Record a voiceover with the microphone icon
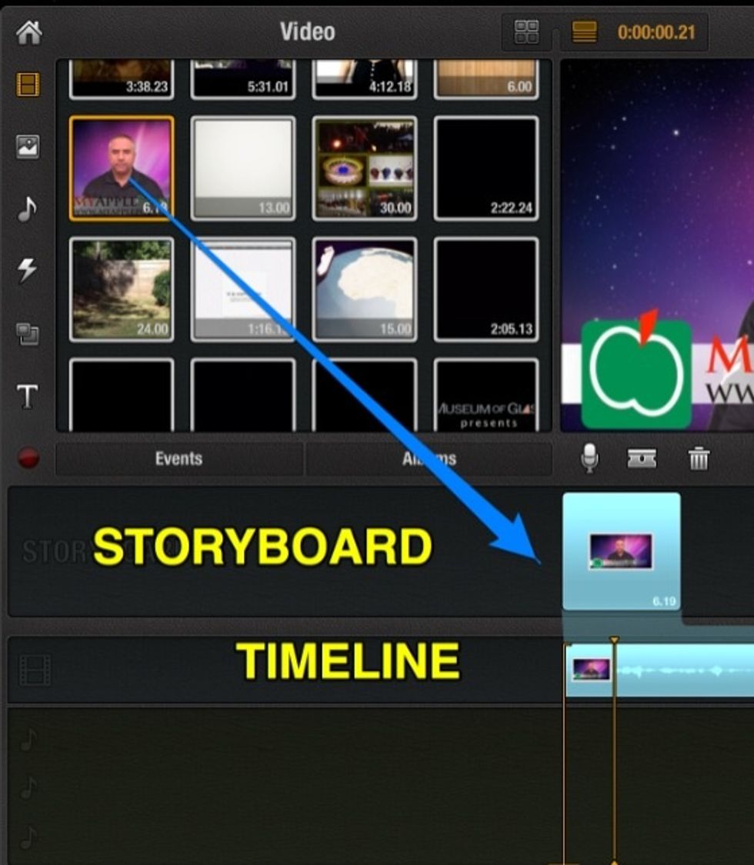754x865 pixels. pyautogui.click(x=589, y=458)
